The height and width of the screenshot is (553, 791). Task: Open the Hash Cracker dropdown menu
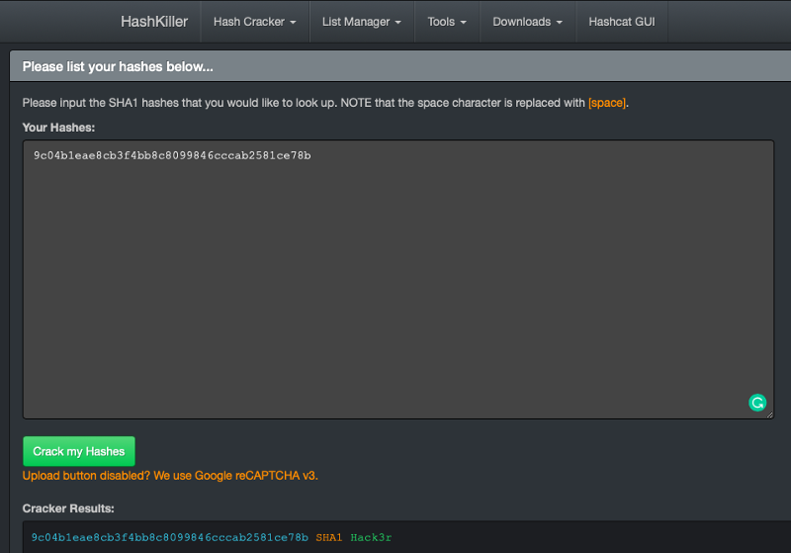tap(255, 22)
